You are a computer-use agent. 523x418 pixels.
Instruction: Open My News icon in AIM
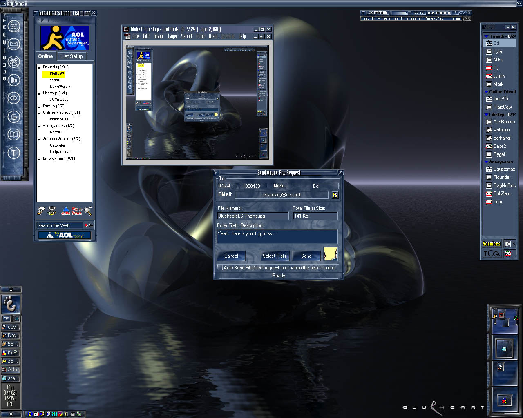[77, 211]
